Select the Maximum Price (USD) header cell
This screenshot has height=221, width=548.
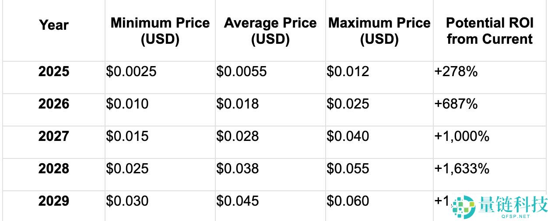[x=379, y=31]
